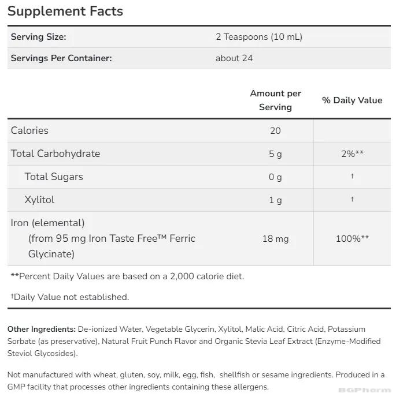Select the Total Sugars row label
The image size is (396, 397).
pyautogui.click(x=54, y=177)
